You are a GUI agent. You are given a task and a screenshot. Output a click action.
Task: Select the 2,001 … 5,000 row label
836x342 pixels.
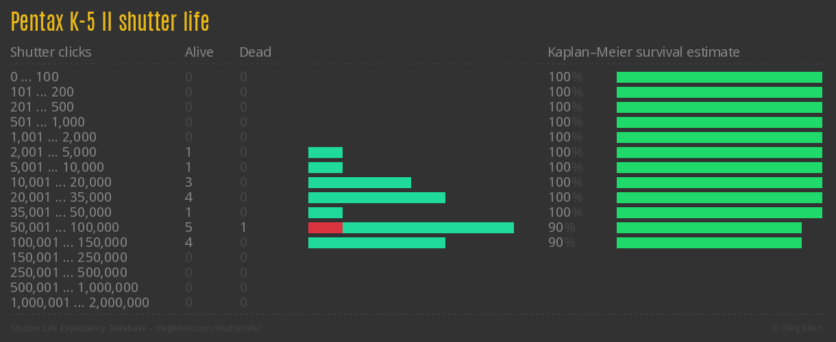pyautogui.click(x=53, y=153)
